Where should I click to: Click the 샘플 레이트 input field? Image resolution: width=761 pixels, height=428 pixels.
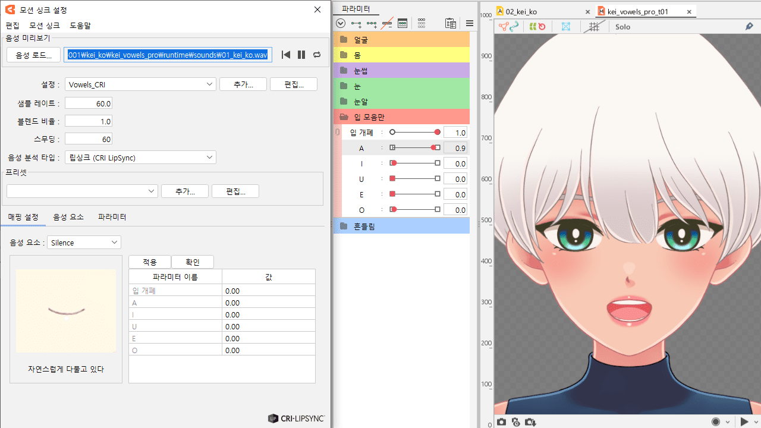pyautogui.click(x=89, y=103)
